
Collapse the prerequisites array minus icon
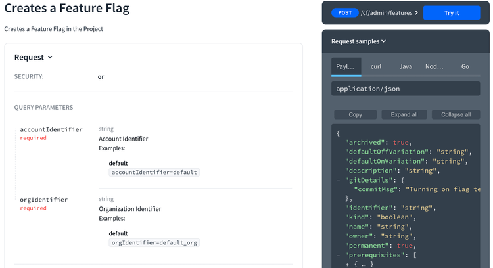pos(339,255)
